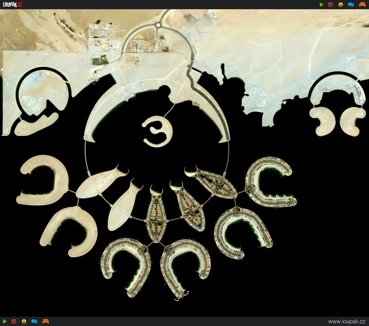The width and height of the screenshot is (369, 326).
Task: Click the headphone-shaped island on the right
Action: pyautogui.click(x=335, y=105)
